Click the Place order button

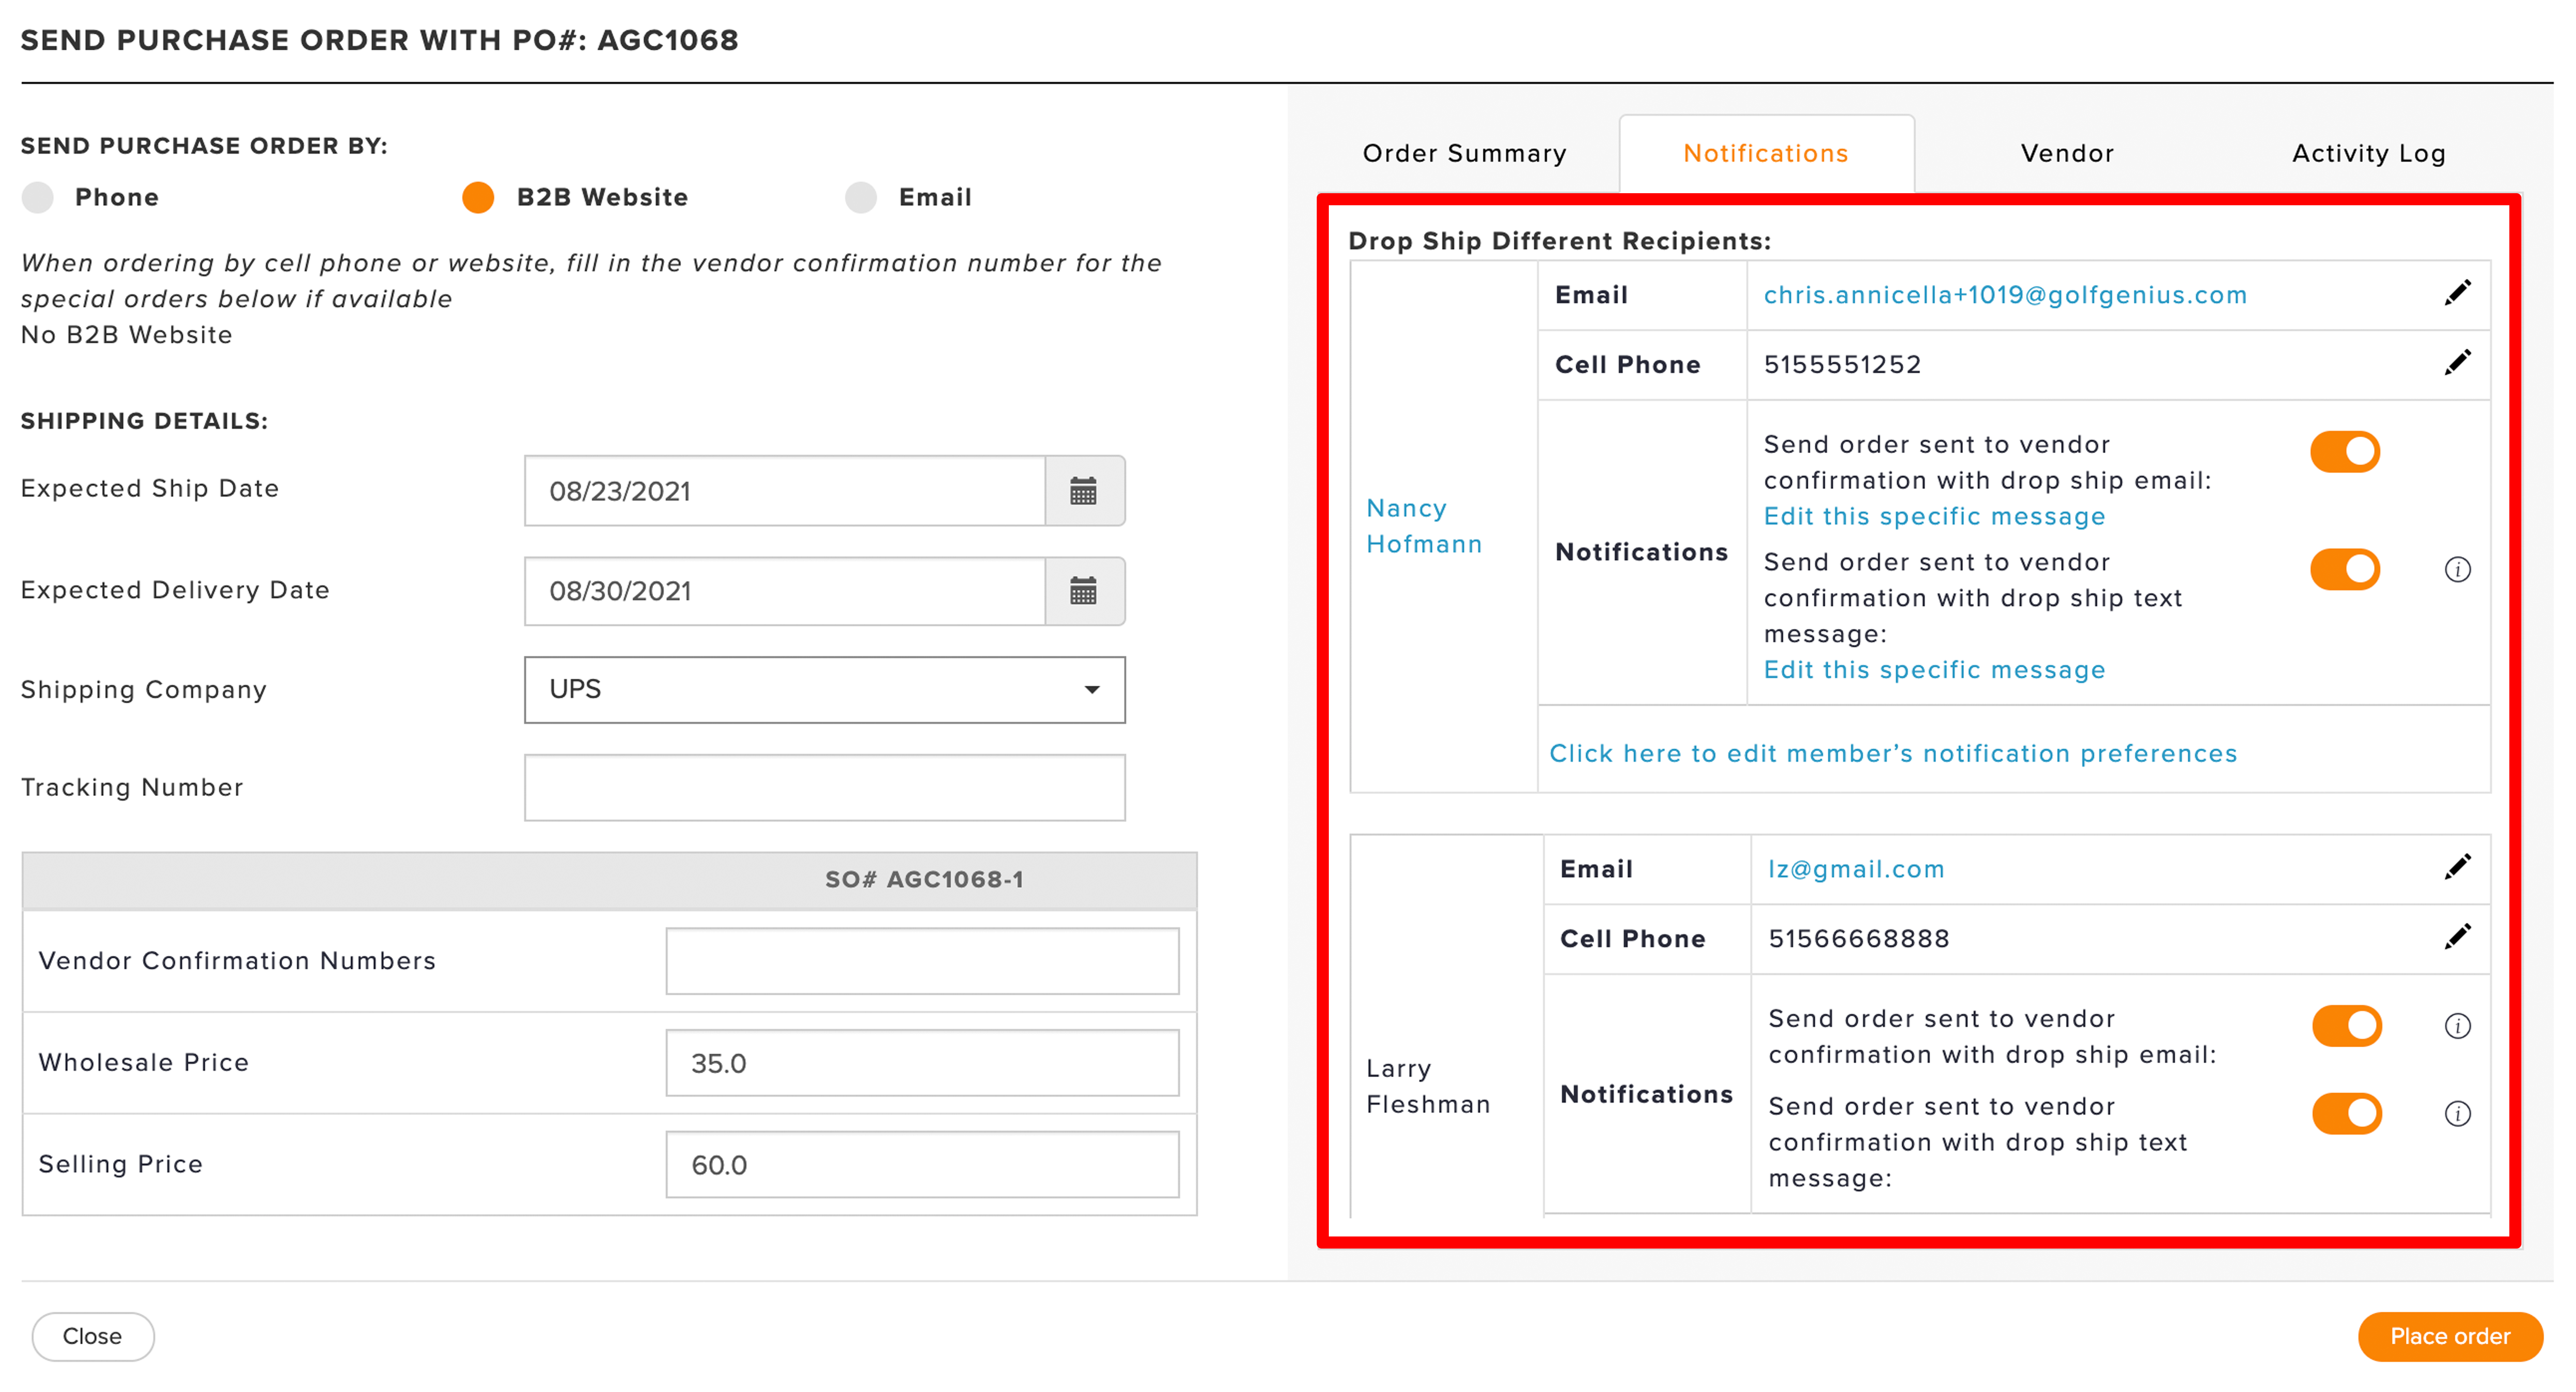(x=2450, y=1336)
